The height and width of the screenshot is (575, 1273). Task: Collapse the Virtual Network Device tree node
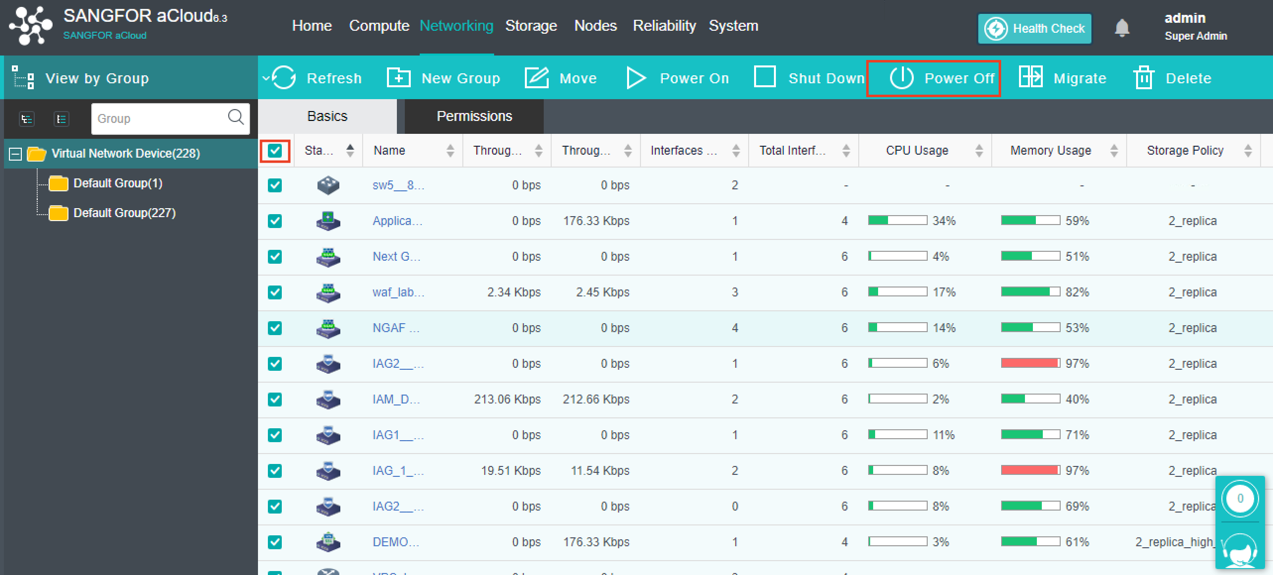point(15,154)
